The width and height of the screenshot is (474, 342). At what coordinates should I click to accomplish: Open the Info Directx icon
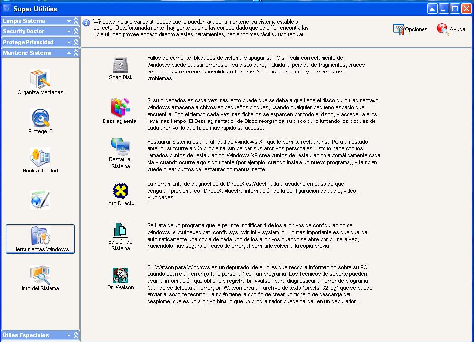[x=121, y=191]
